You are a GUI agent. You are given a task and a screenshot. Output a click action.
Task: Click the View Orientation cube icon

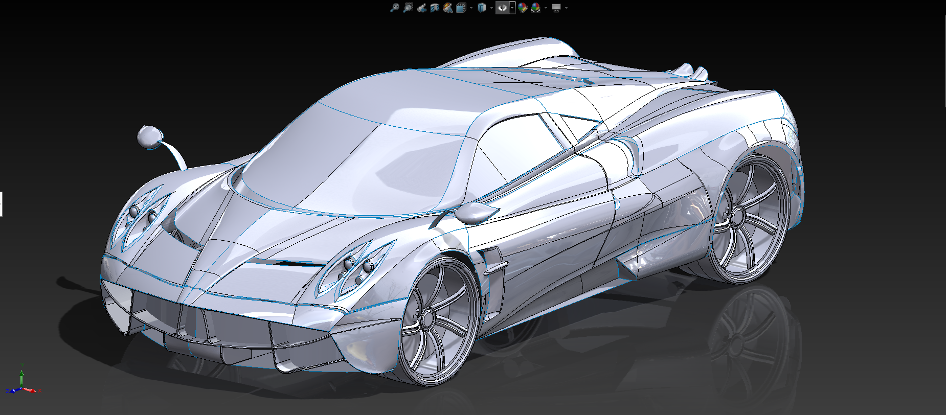click(461, 8)
